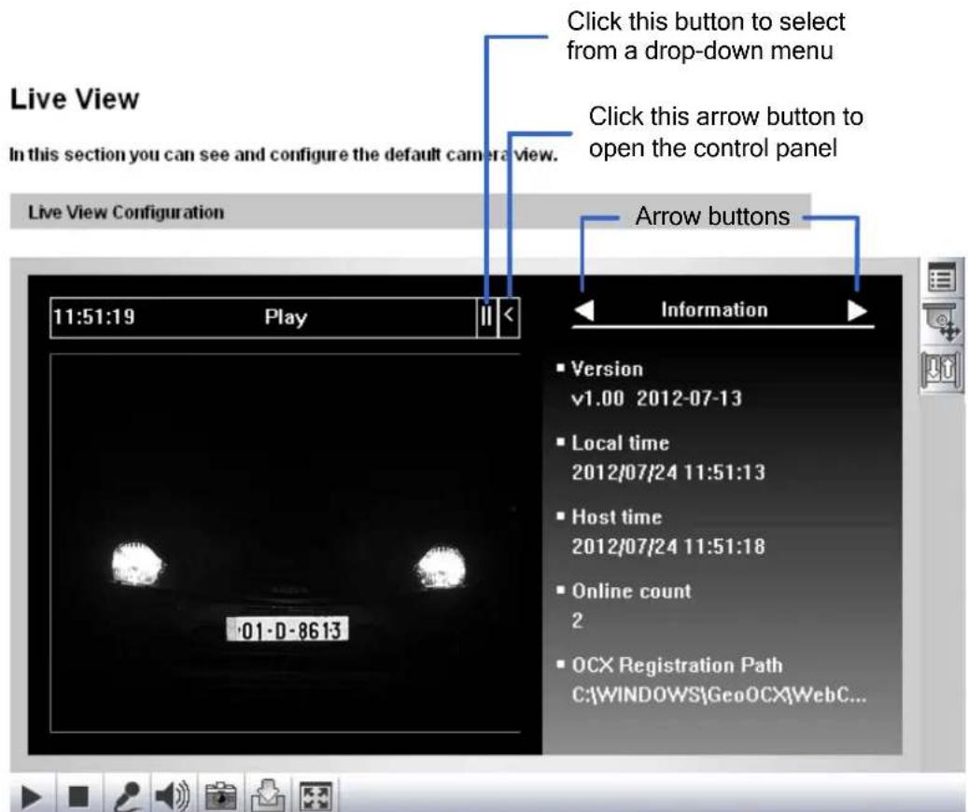Take a snapshot with camera icon
This screenshot has height=812, width=968.
coord(220,795)
